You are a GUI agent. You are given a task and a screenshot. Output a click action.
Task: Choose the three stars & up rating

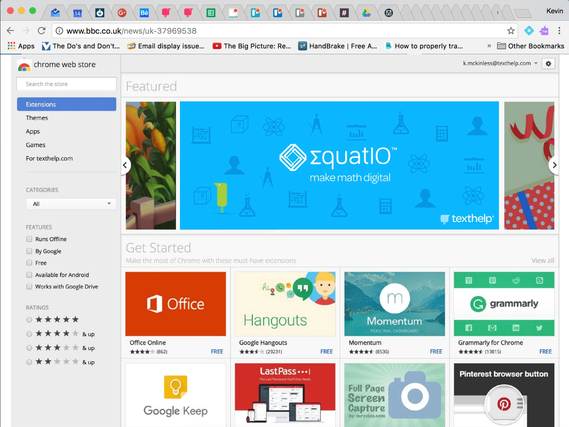click(29, 348)
